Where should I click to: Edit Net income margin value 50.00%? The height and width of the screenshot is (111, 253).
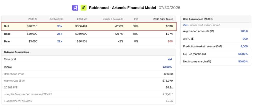[x=243, y=62]
